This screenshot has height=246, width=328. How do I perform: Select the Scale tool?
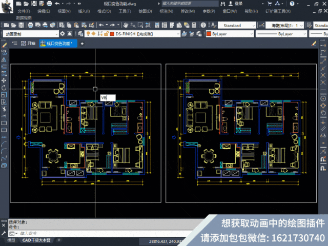click(x=4, y=95)
